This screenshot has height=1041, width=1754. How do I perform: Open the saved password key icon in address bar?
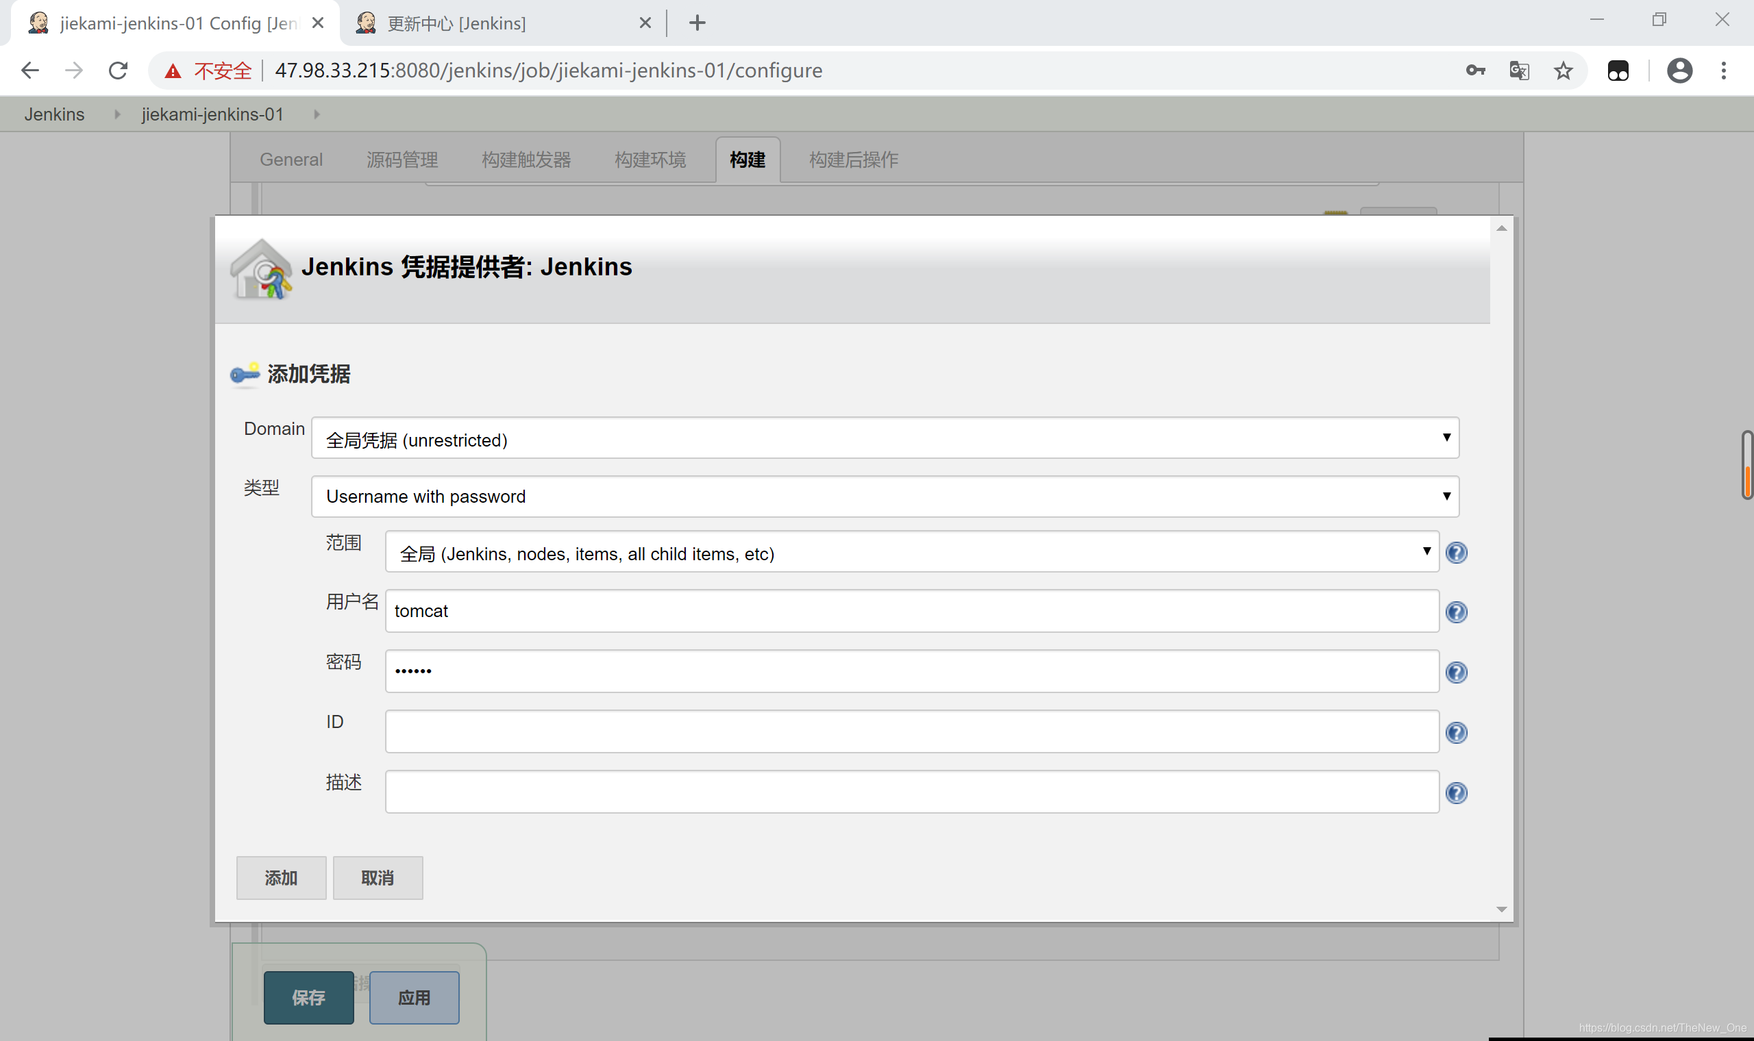pos(1475,70)
